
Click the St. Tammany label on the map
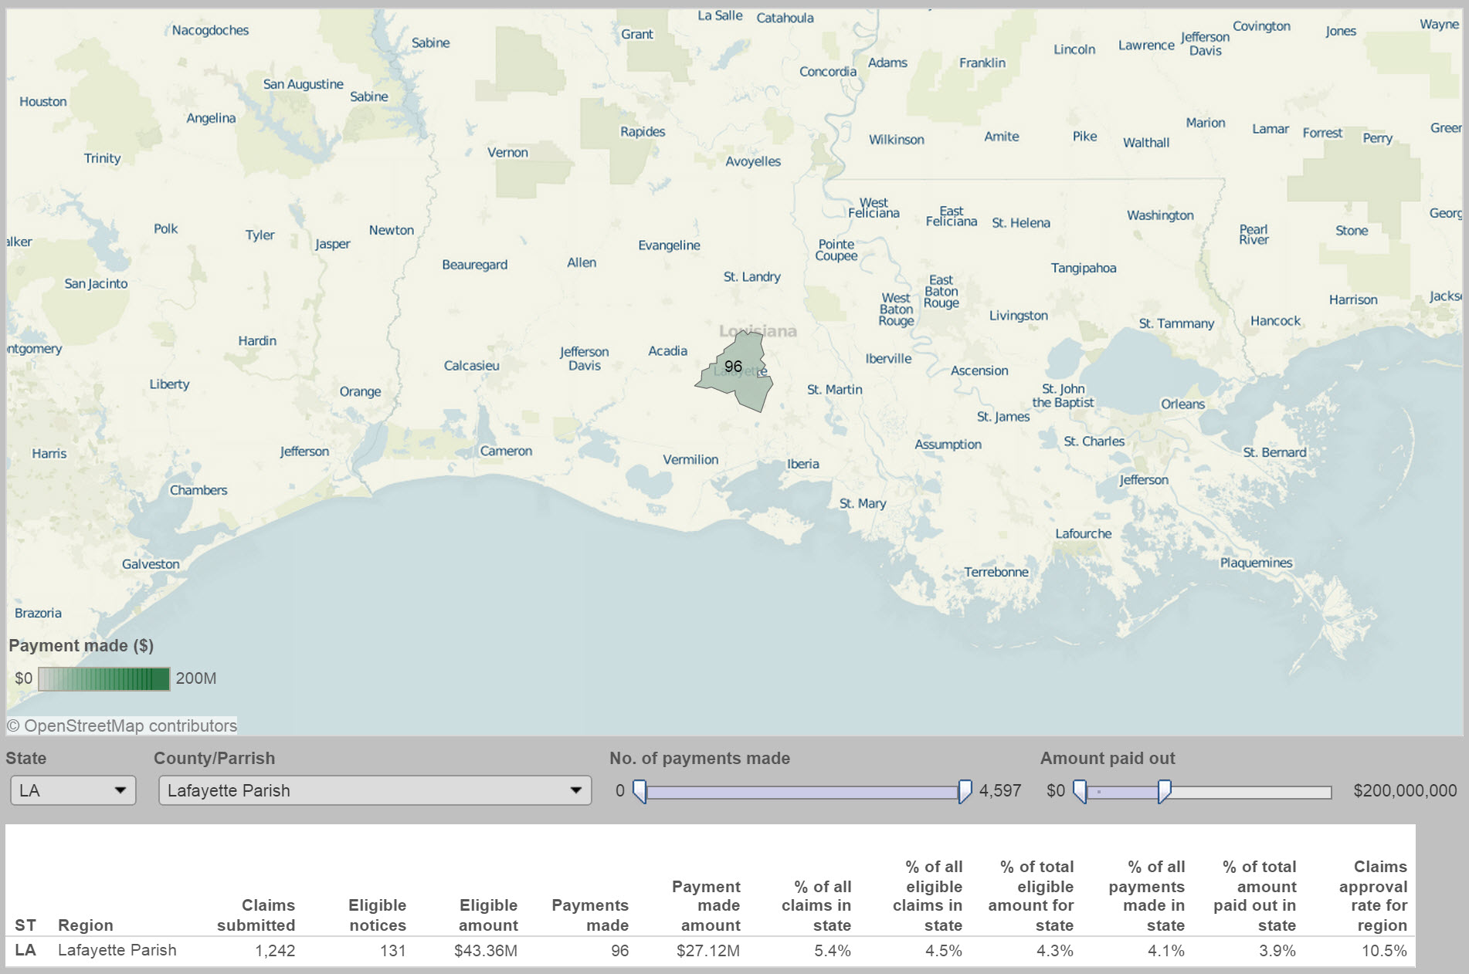[x=1176, y=323]
